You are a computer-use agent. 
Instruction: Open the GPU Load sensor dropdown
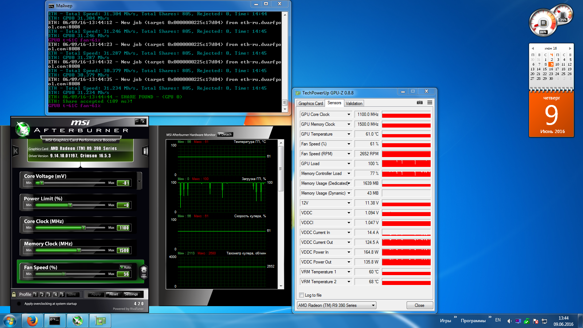pos(349,164)
